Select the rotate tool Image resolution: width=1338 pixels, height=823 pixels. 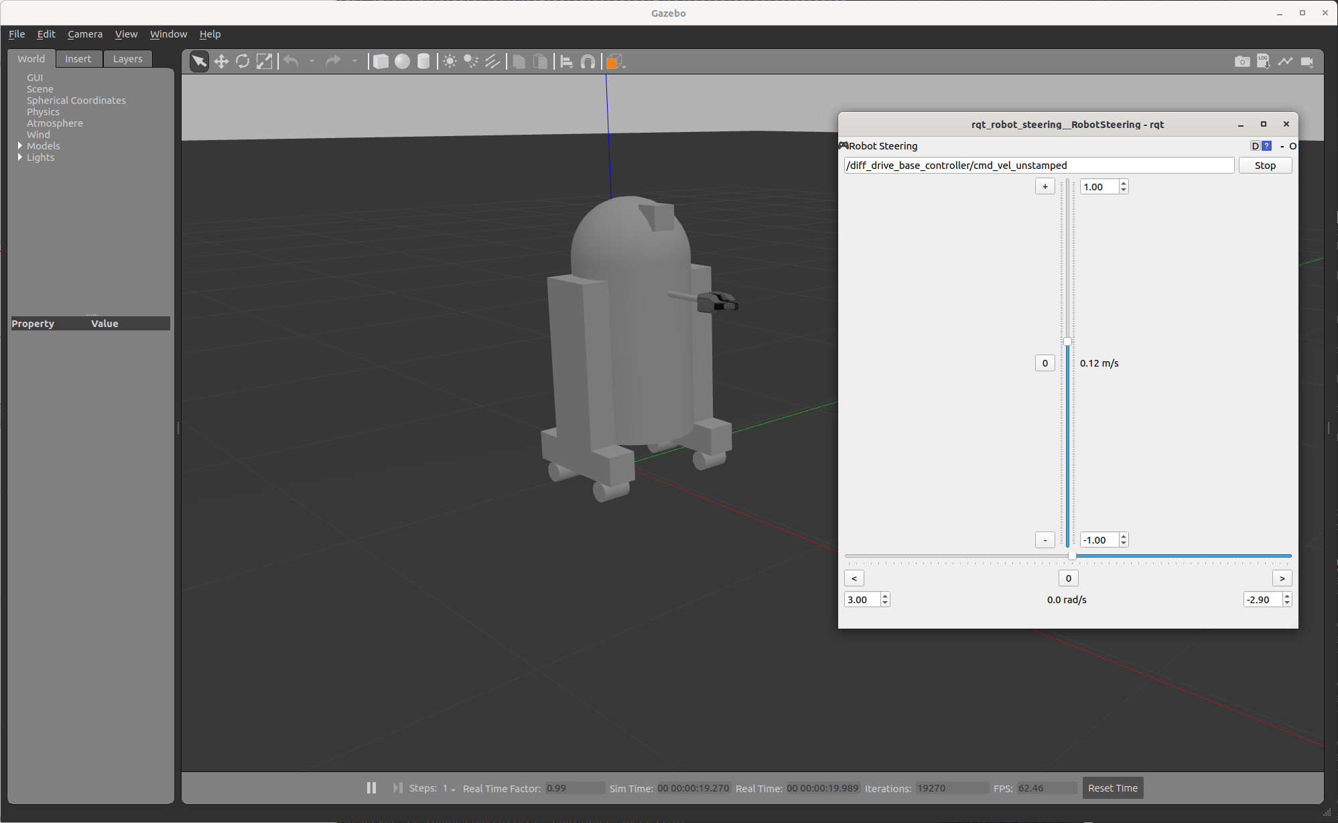click(242, 60)
